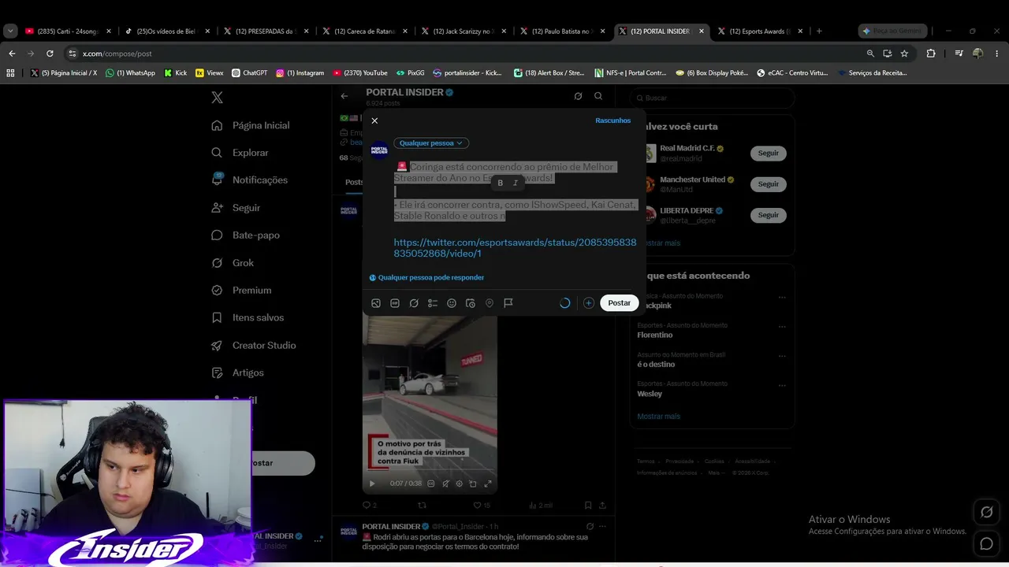Schedule the post
Viewport: 1009px width, 567px height.
tap(471, 303)
